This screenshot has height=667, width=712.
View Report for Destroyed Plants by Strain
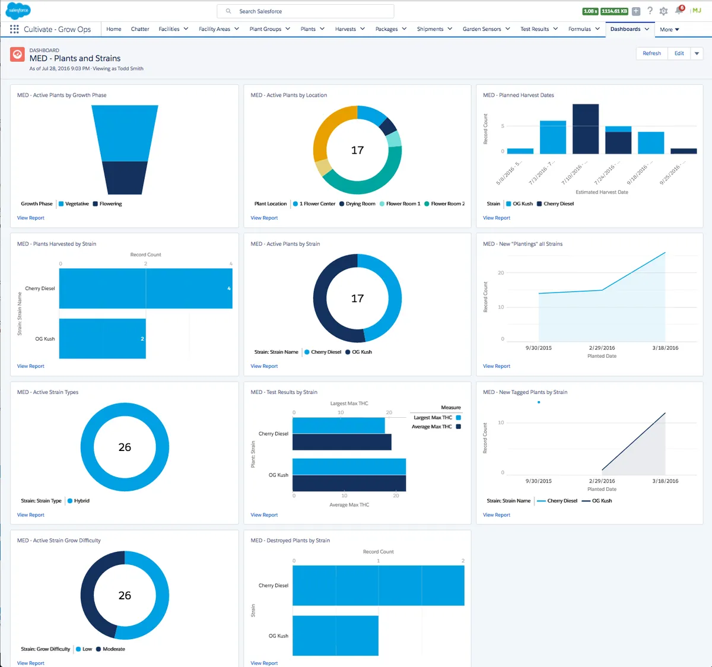click(264, 663)
